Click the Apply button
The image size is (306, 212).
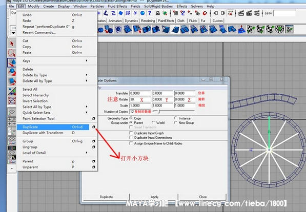tap(155, 197)
